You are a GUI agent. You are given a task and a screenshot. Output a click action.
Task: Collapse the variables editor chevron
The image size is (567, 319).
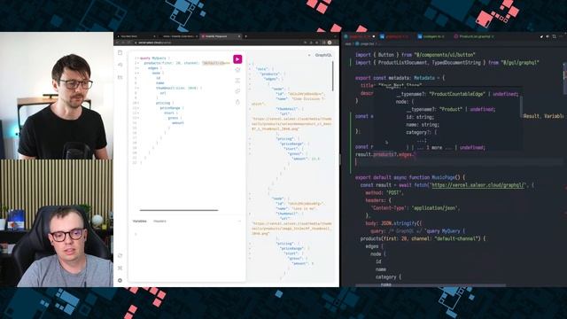click(239, 221)
